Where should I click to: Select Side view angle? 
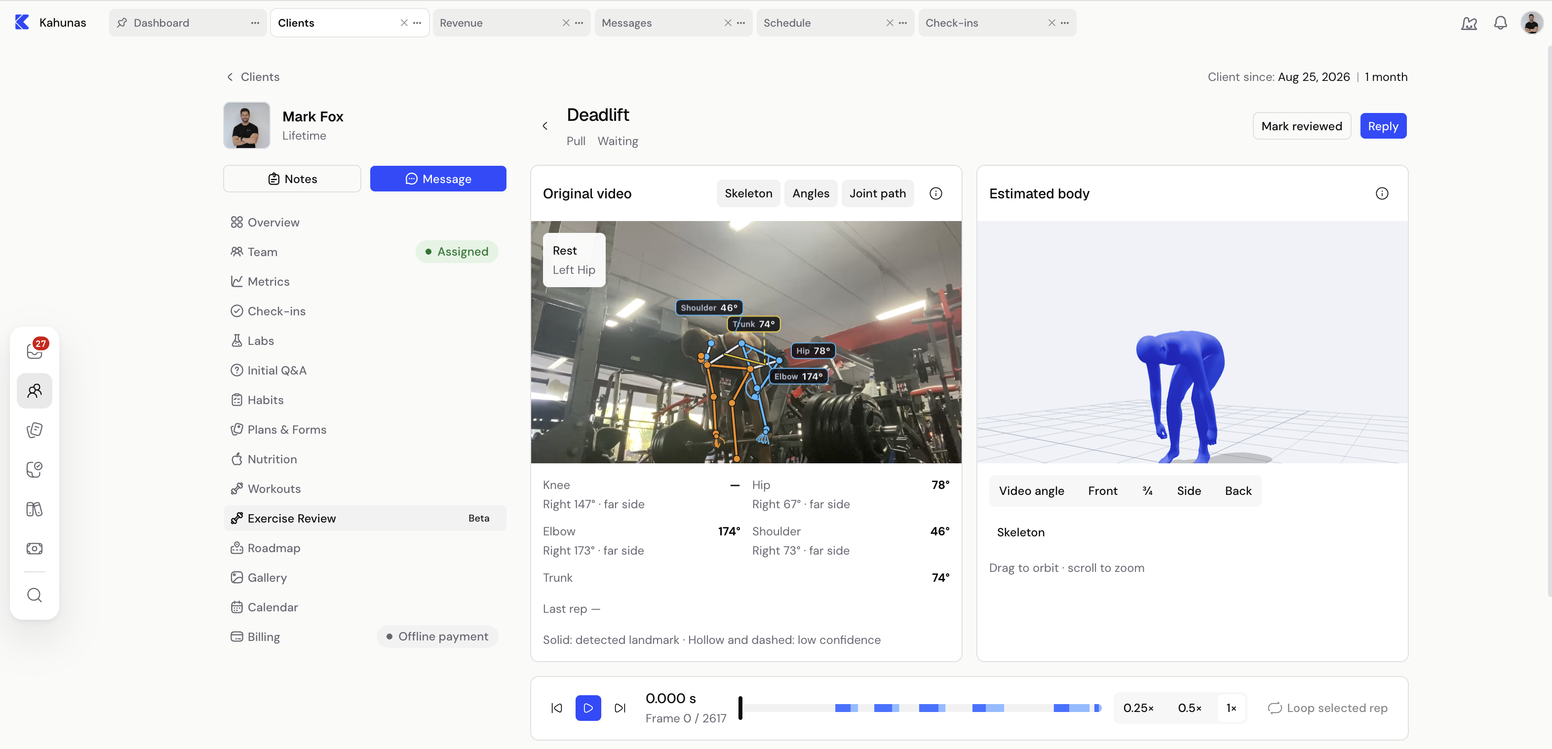(1189, 491)
